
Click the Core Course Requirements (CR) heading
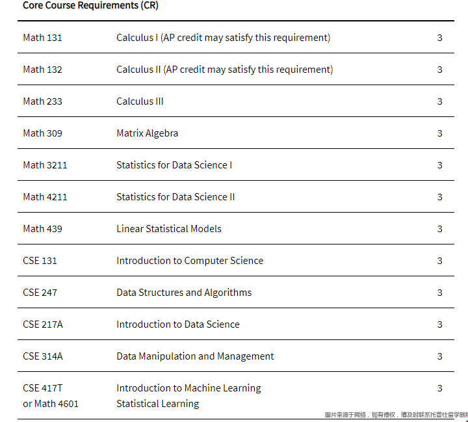90,5
